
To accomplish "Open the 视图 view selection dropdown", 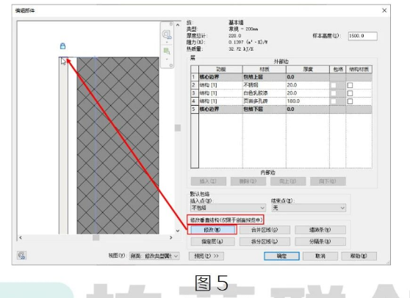I will (154, 256).
